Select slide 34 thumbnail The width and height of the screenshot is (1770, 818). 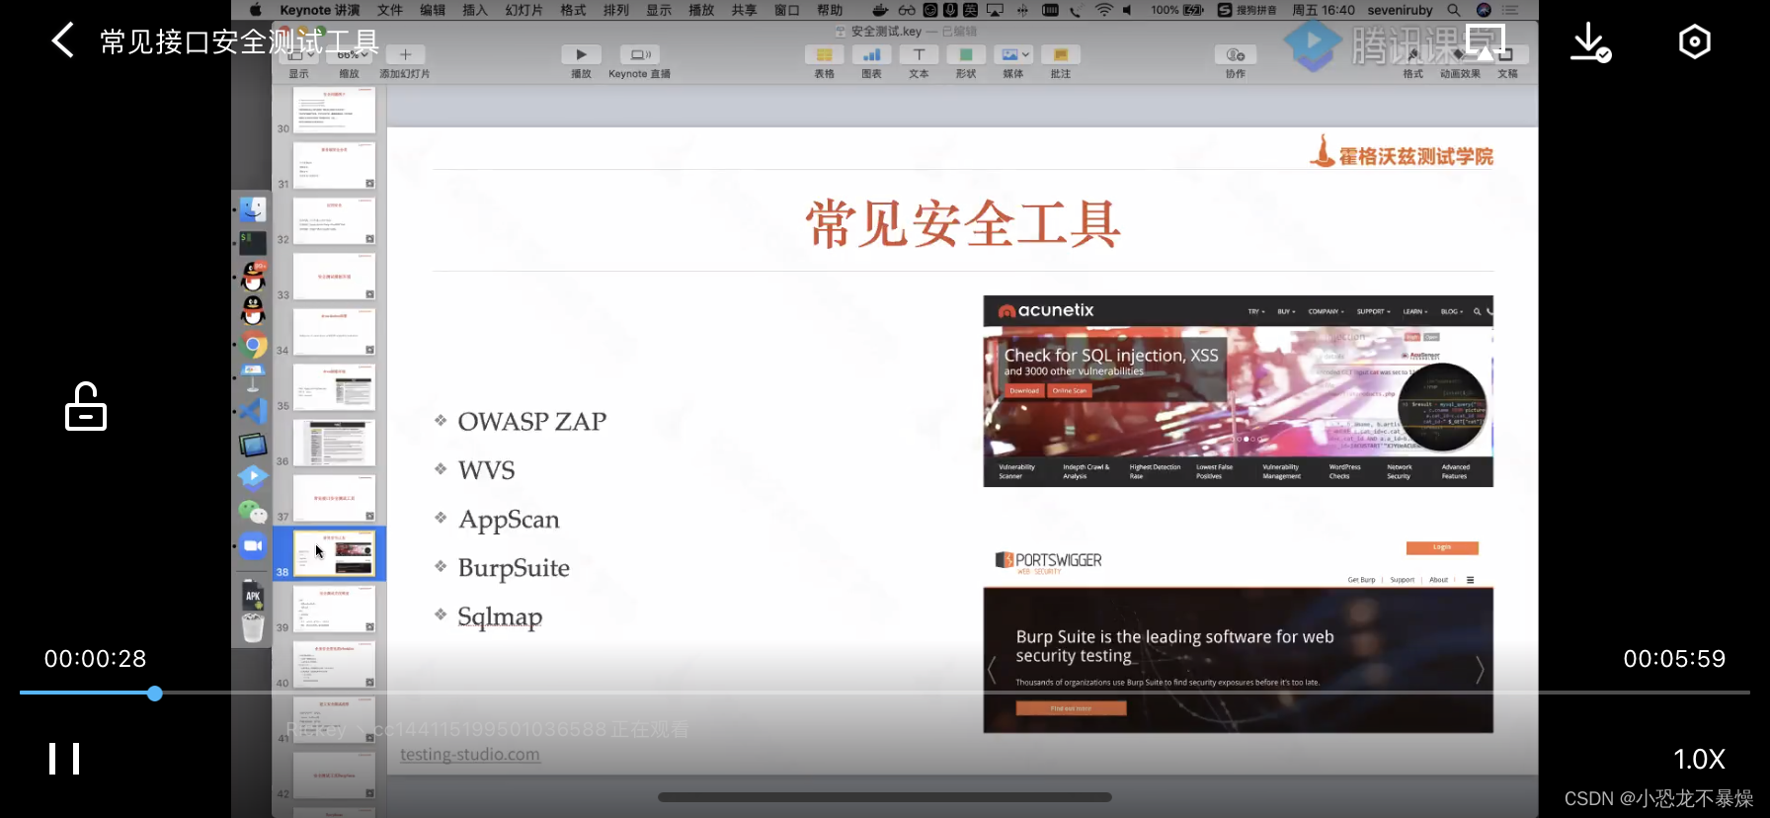tap(334, 331)
